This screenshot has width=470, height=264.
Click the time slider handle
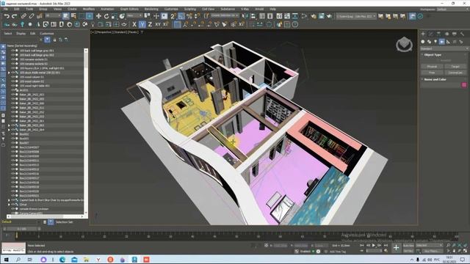click(22, 229)
